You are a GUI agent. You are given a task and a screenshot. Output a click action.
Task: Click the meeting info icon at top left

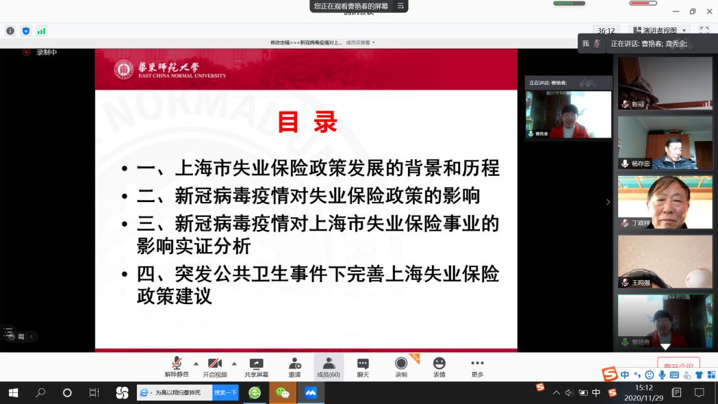pos(10,31)
